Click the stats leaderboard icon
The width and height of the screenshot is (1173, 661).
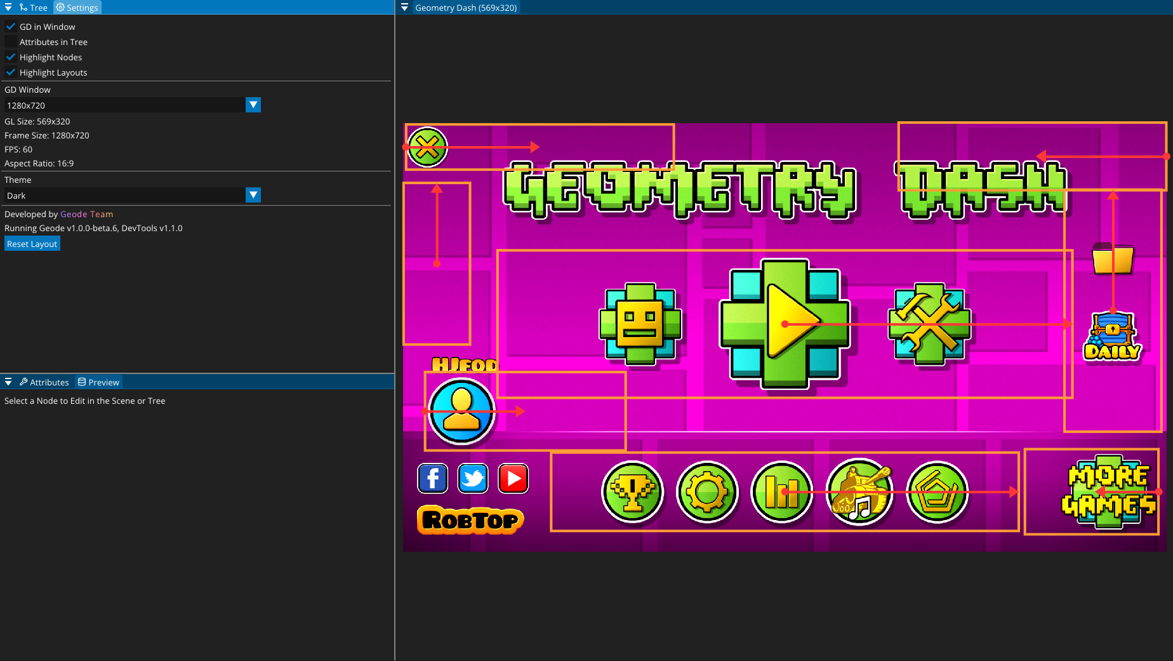point(782,492)
